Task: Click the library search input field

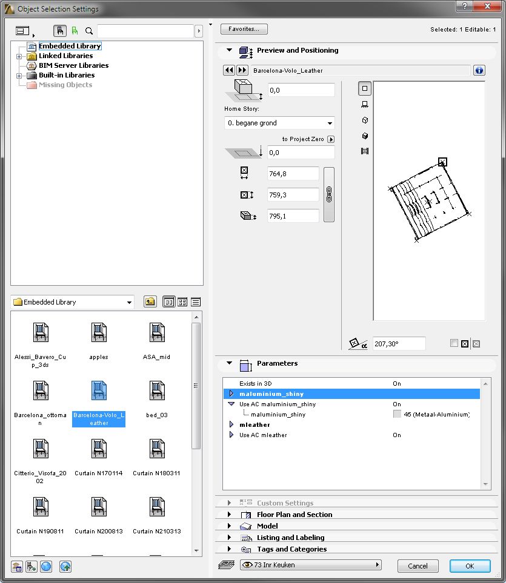Action: 145,31
